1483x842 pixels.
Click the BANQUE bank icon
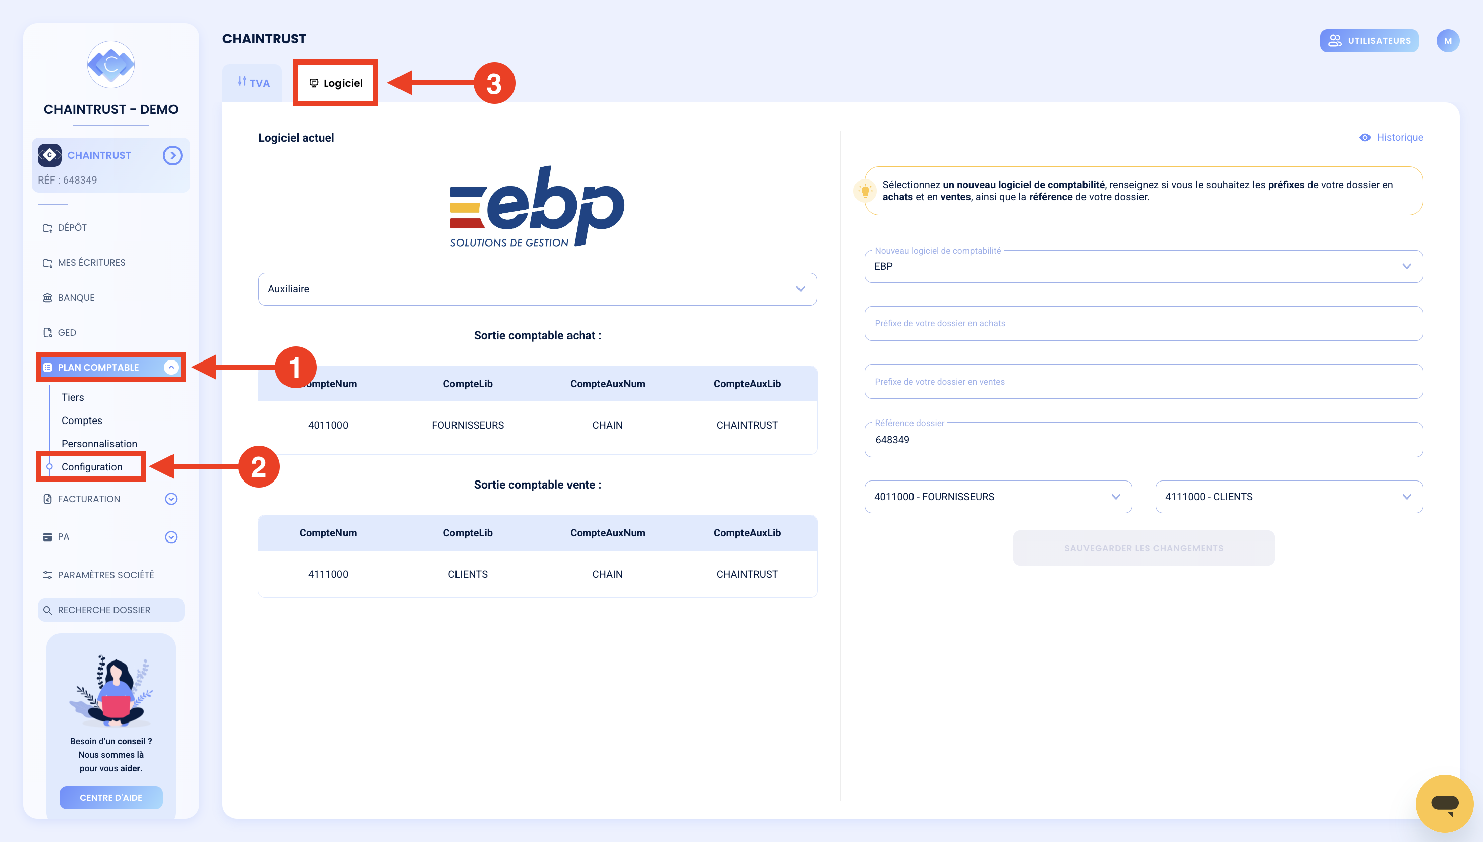47,298
